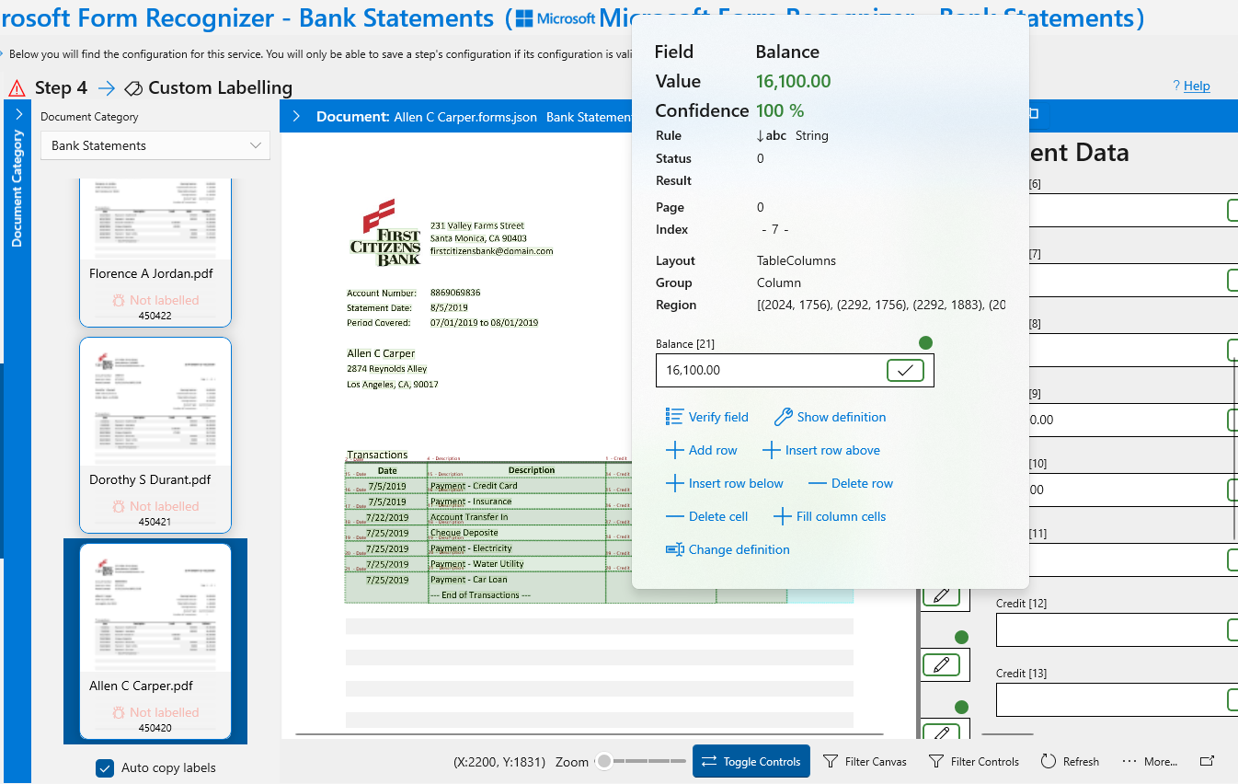Choose Show definition in the popup
Viewport: 1238px width, 784px height.
pos(830,417)
